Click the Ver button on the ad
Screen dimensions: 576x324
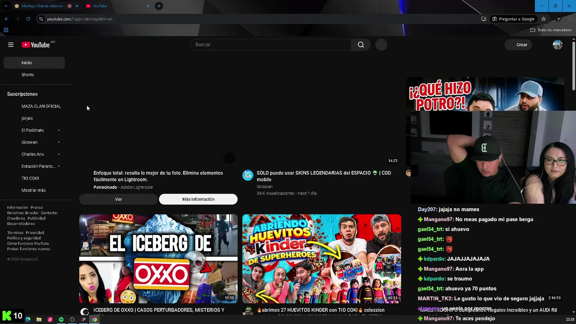point(118,199)
